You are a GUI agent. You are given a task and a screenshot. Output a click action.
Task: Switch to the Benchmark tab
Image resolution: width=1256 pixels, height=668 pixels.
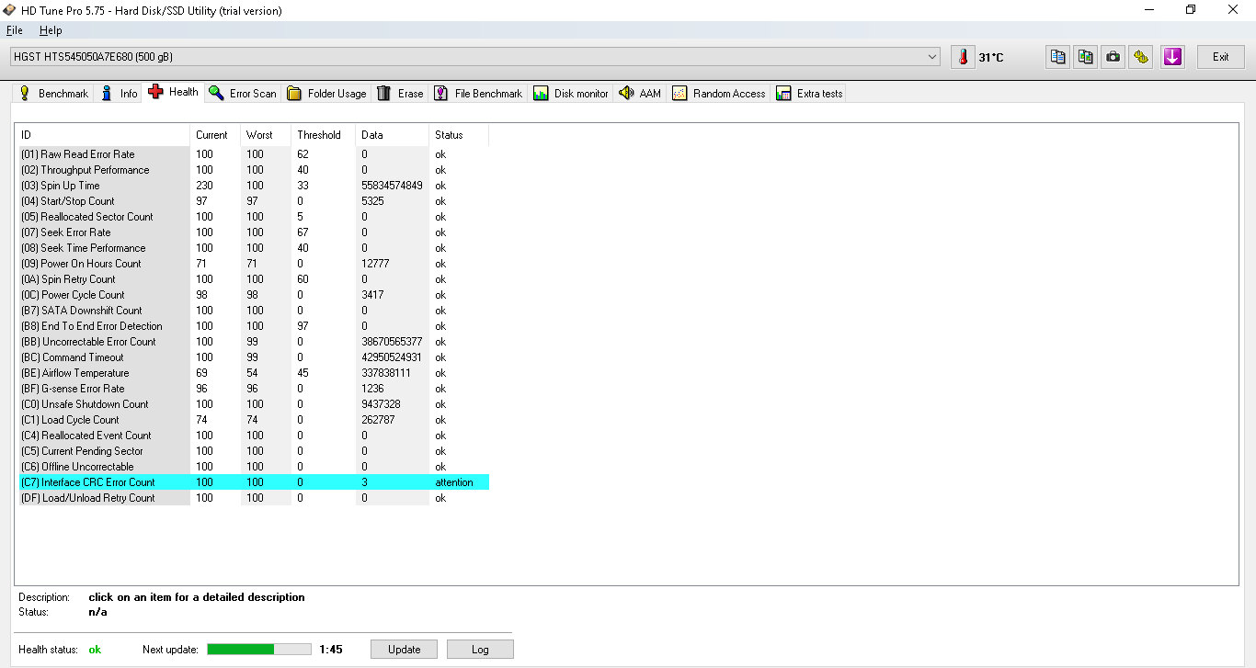pyautogui.click(x=53, y=94)
